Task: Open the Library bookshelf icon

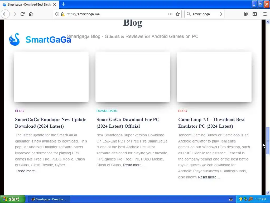Action: pos(246,14)
